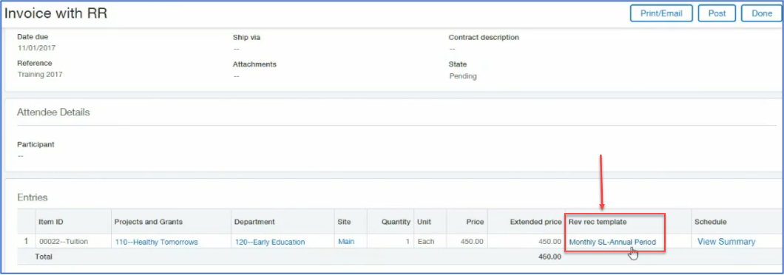Select the Item ID column header

click(x=73, y=222)
